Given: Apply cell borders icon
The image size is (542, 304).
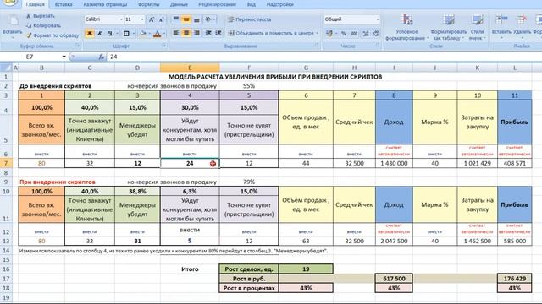Looking at the screenshot, I should (126, 34).
